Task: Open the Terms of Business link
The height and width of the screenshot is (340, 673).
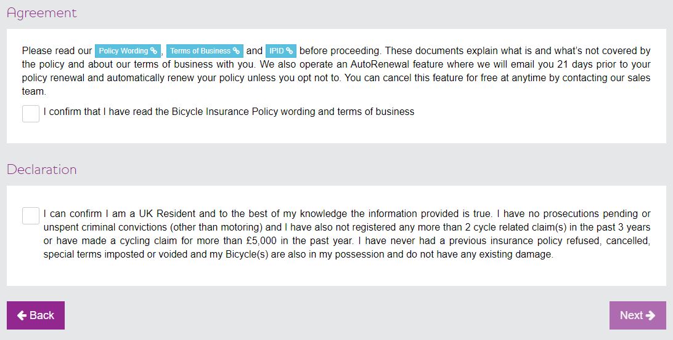Action: [x=200, y=51]
